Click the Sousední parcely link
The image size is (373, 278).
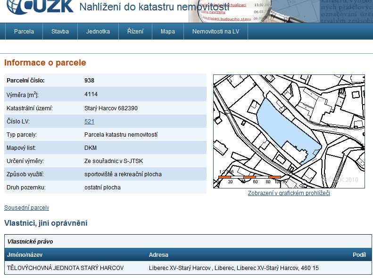tap(26, 208)
